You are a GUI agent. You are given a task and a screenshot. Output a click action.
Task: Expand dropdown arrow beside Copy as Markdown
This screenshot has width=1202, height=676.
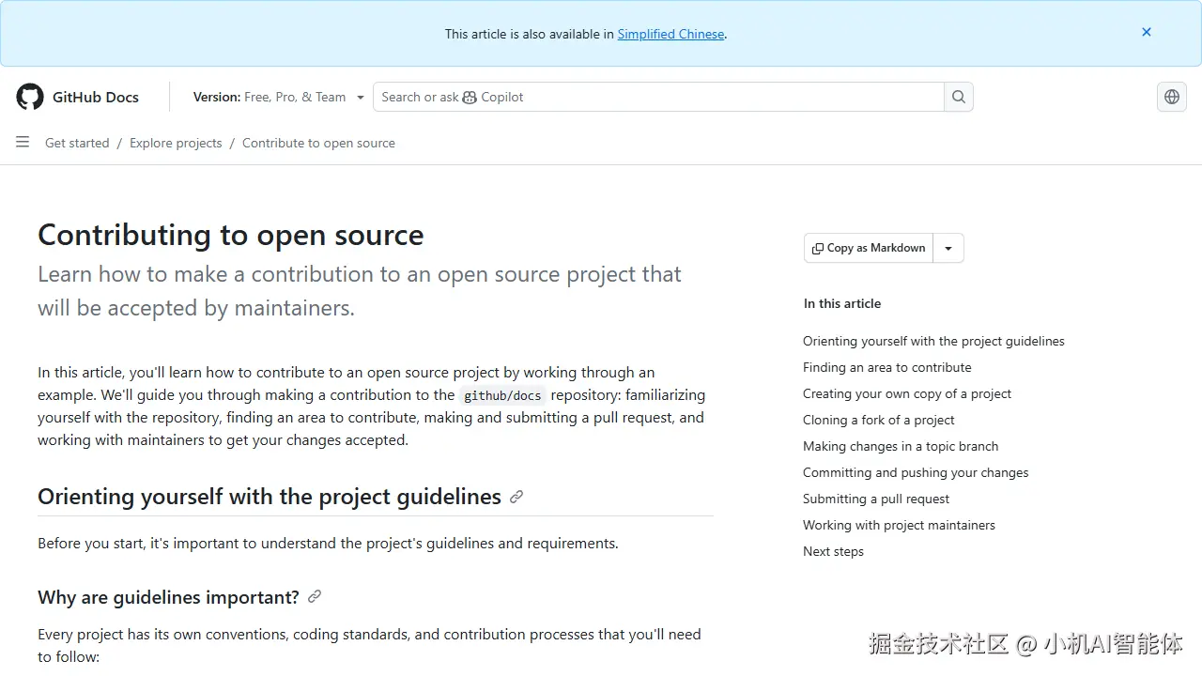(948, 248)
